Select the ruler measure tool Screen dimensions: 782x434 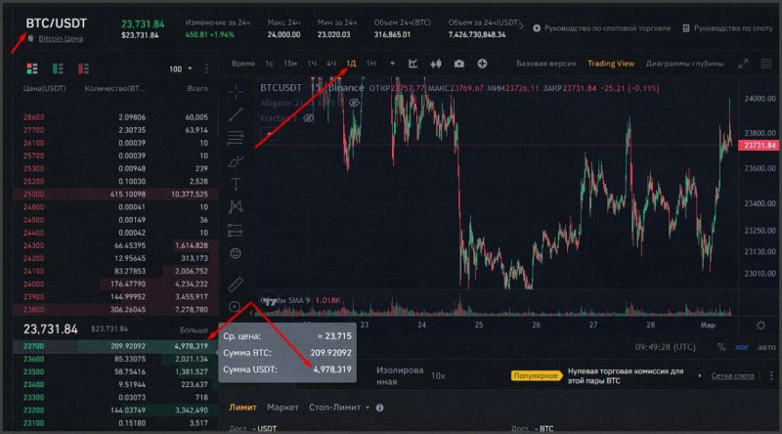point(236,283)
